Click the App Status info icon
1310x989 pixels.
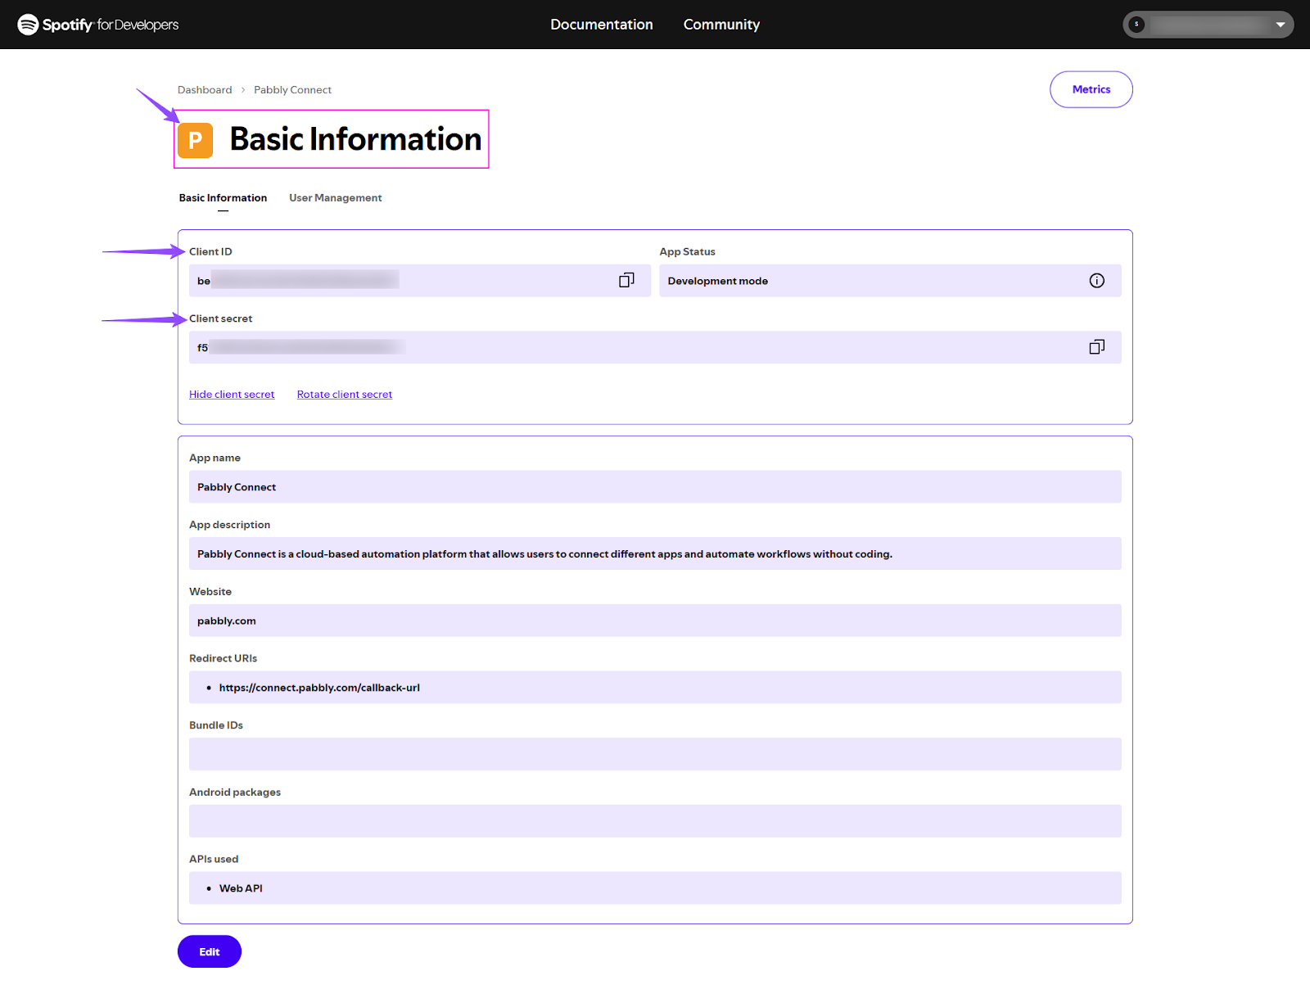1096,281
